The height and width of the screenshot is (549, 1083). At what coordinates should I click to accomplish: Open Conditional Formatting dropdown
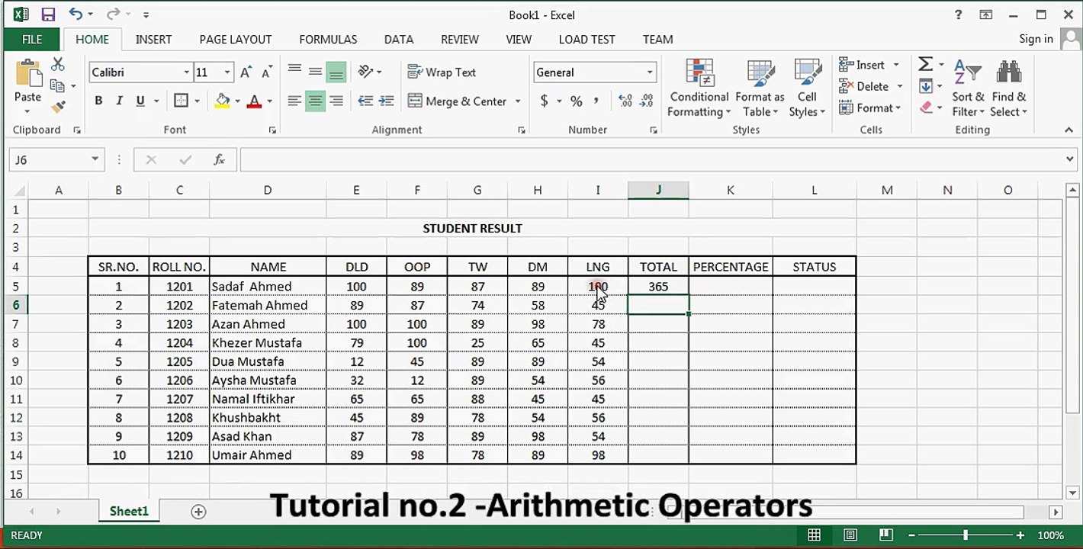point(699,88)
